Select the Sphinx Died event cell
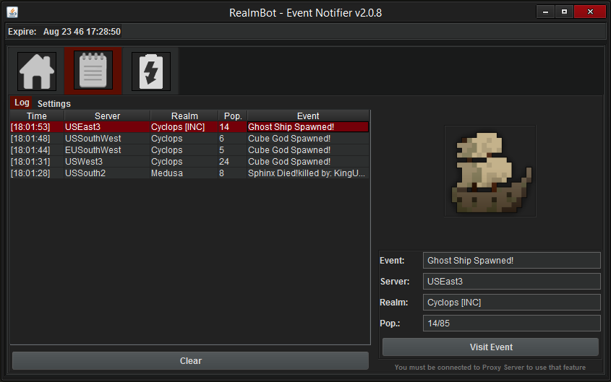This screenshot has width=611, height=382. pos(308,173)
